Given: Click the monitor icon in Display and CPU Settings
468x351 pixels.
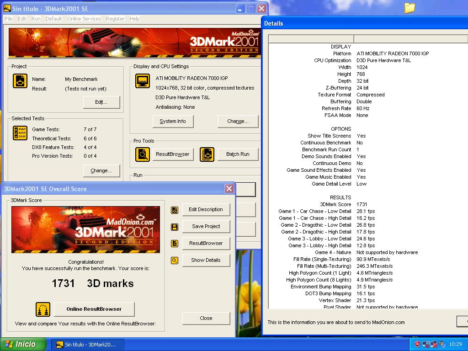Looking at the screenshot, I should (143, 81).
